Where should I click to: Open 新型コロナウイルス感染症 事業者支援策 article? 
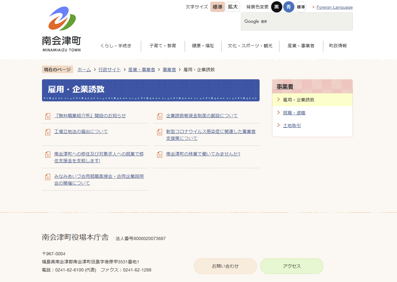(211, 135)
